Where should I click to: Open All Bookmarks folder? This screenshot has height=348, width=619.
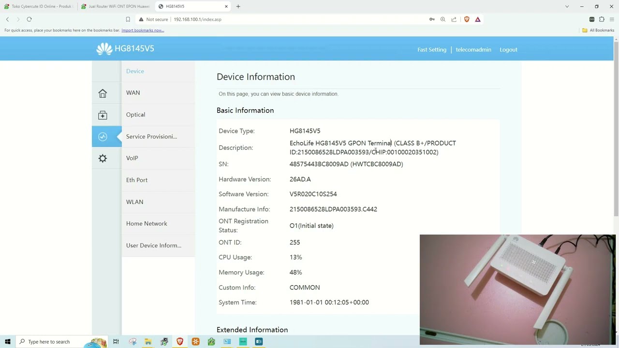pos(598,30)
